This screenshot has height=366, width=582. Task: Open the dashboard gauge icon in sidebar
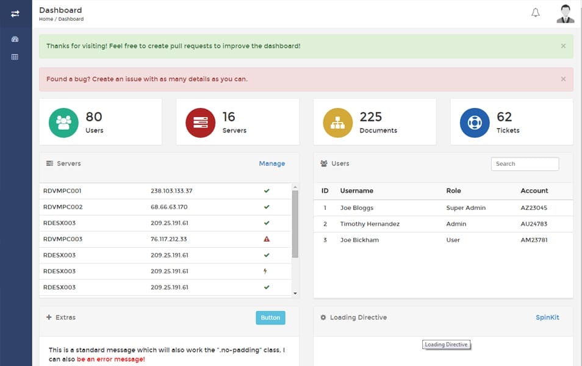(x=15, y=39)
